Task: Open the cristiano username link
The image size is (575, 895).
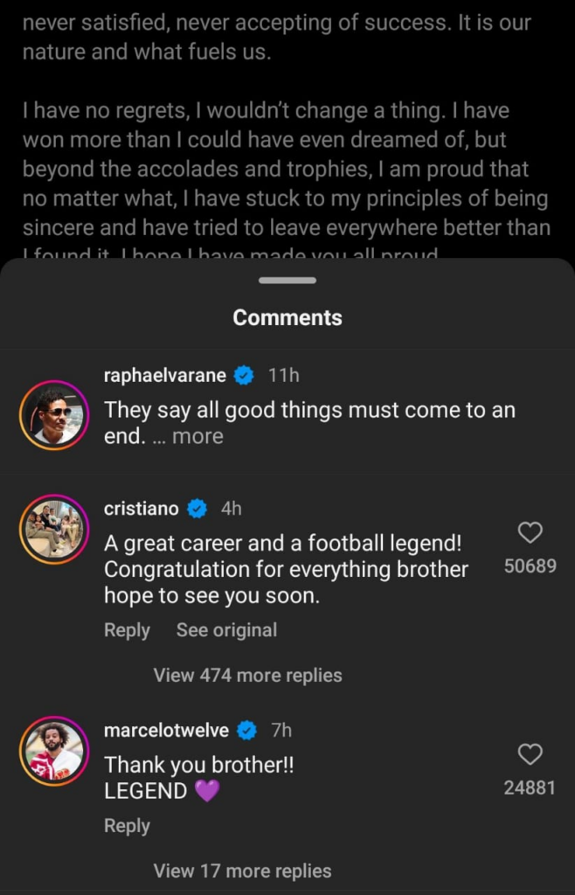Action: (141, 509)
